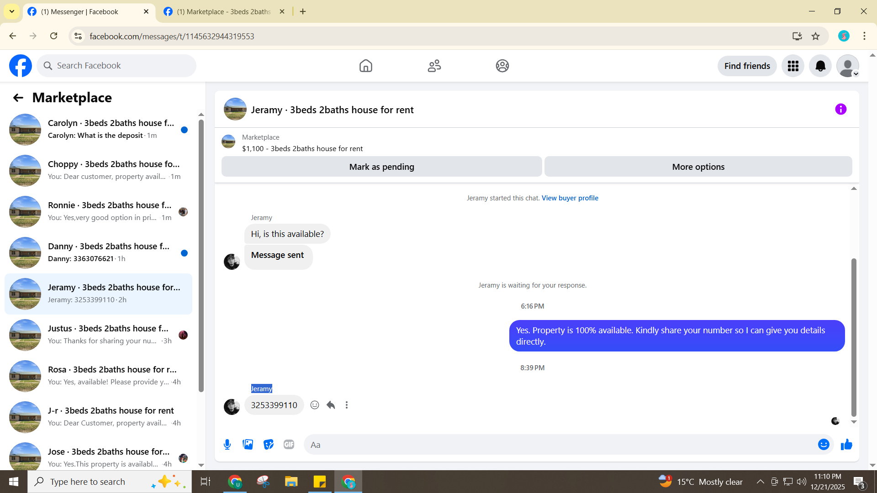Viewport: 877px width, 493px height.
Task: Open the emoji picker in composer
Action: click(x=824, y=445)
